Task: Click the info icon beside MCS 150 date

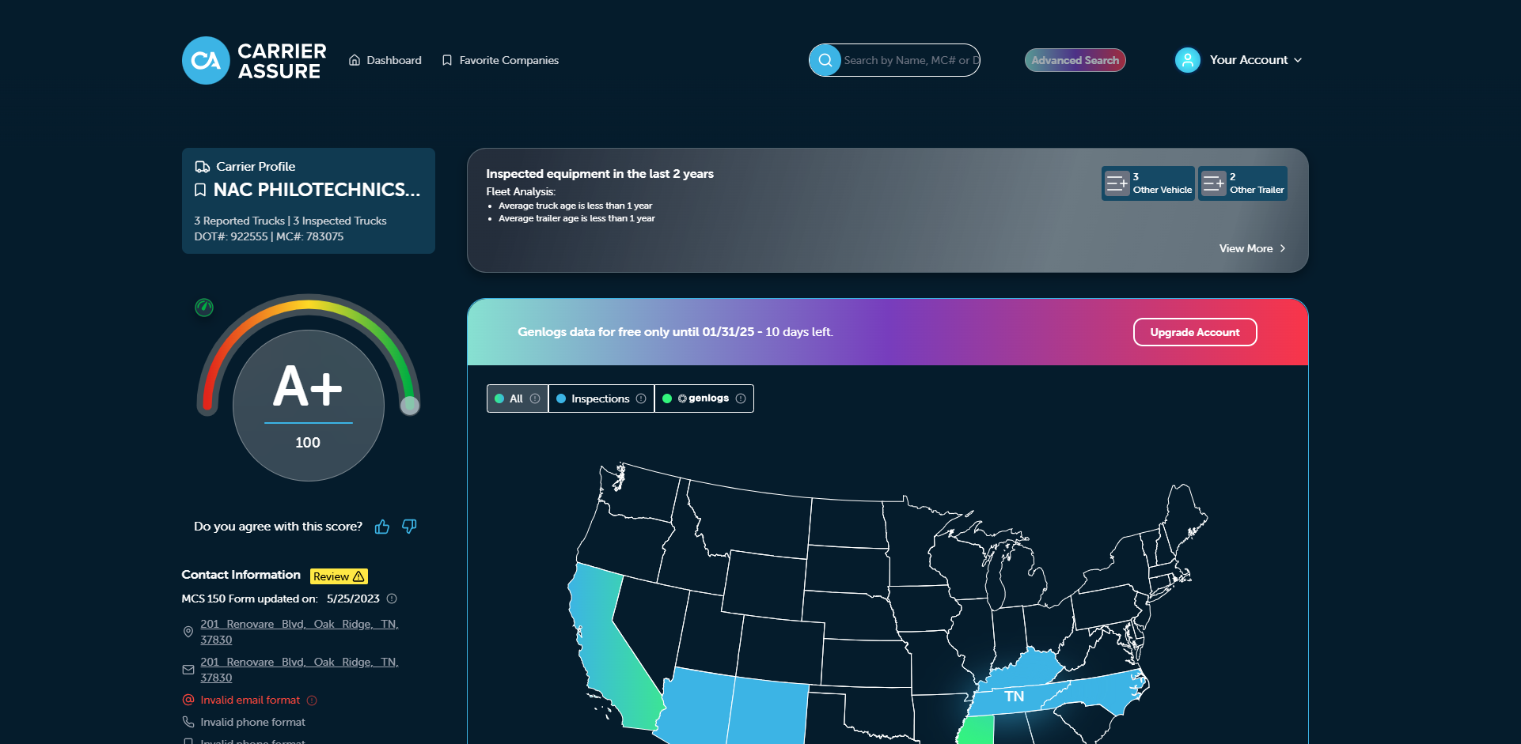Action: [x=393, y=599]
